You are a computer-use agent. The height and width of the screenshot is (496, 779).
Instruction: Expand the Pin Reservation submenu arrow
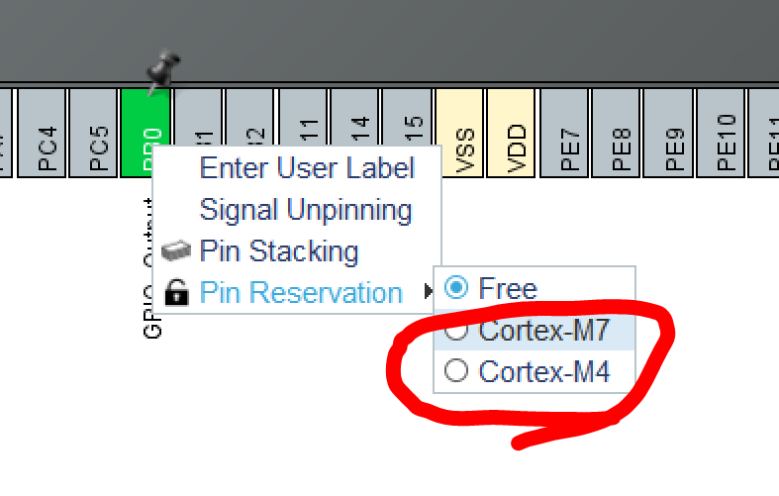[428, 292]
